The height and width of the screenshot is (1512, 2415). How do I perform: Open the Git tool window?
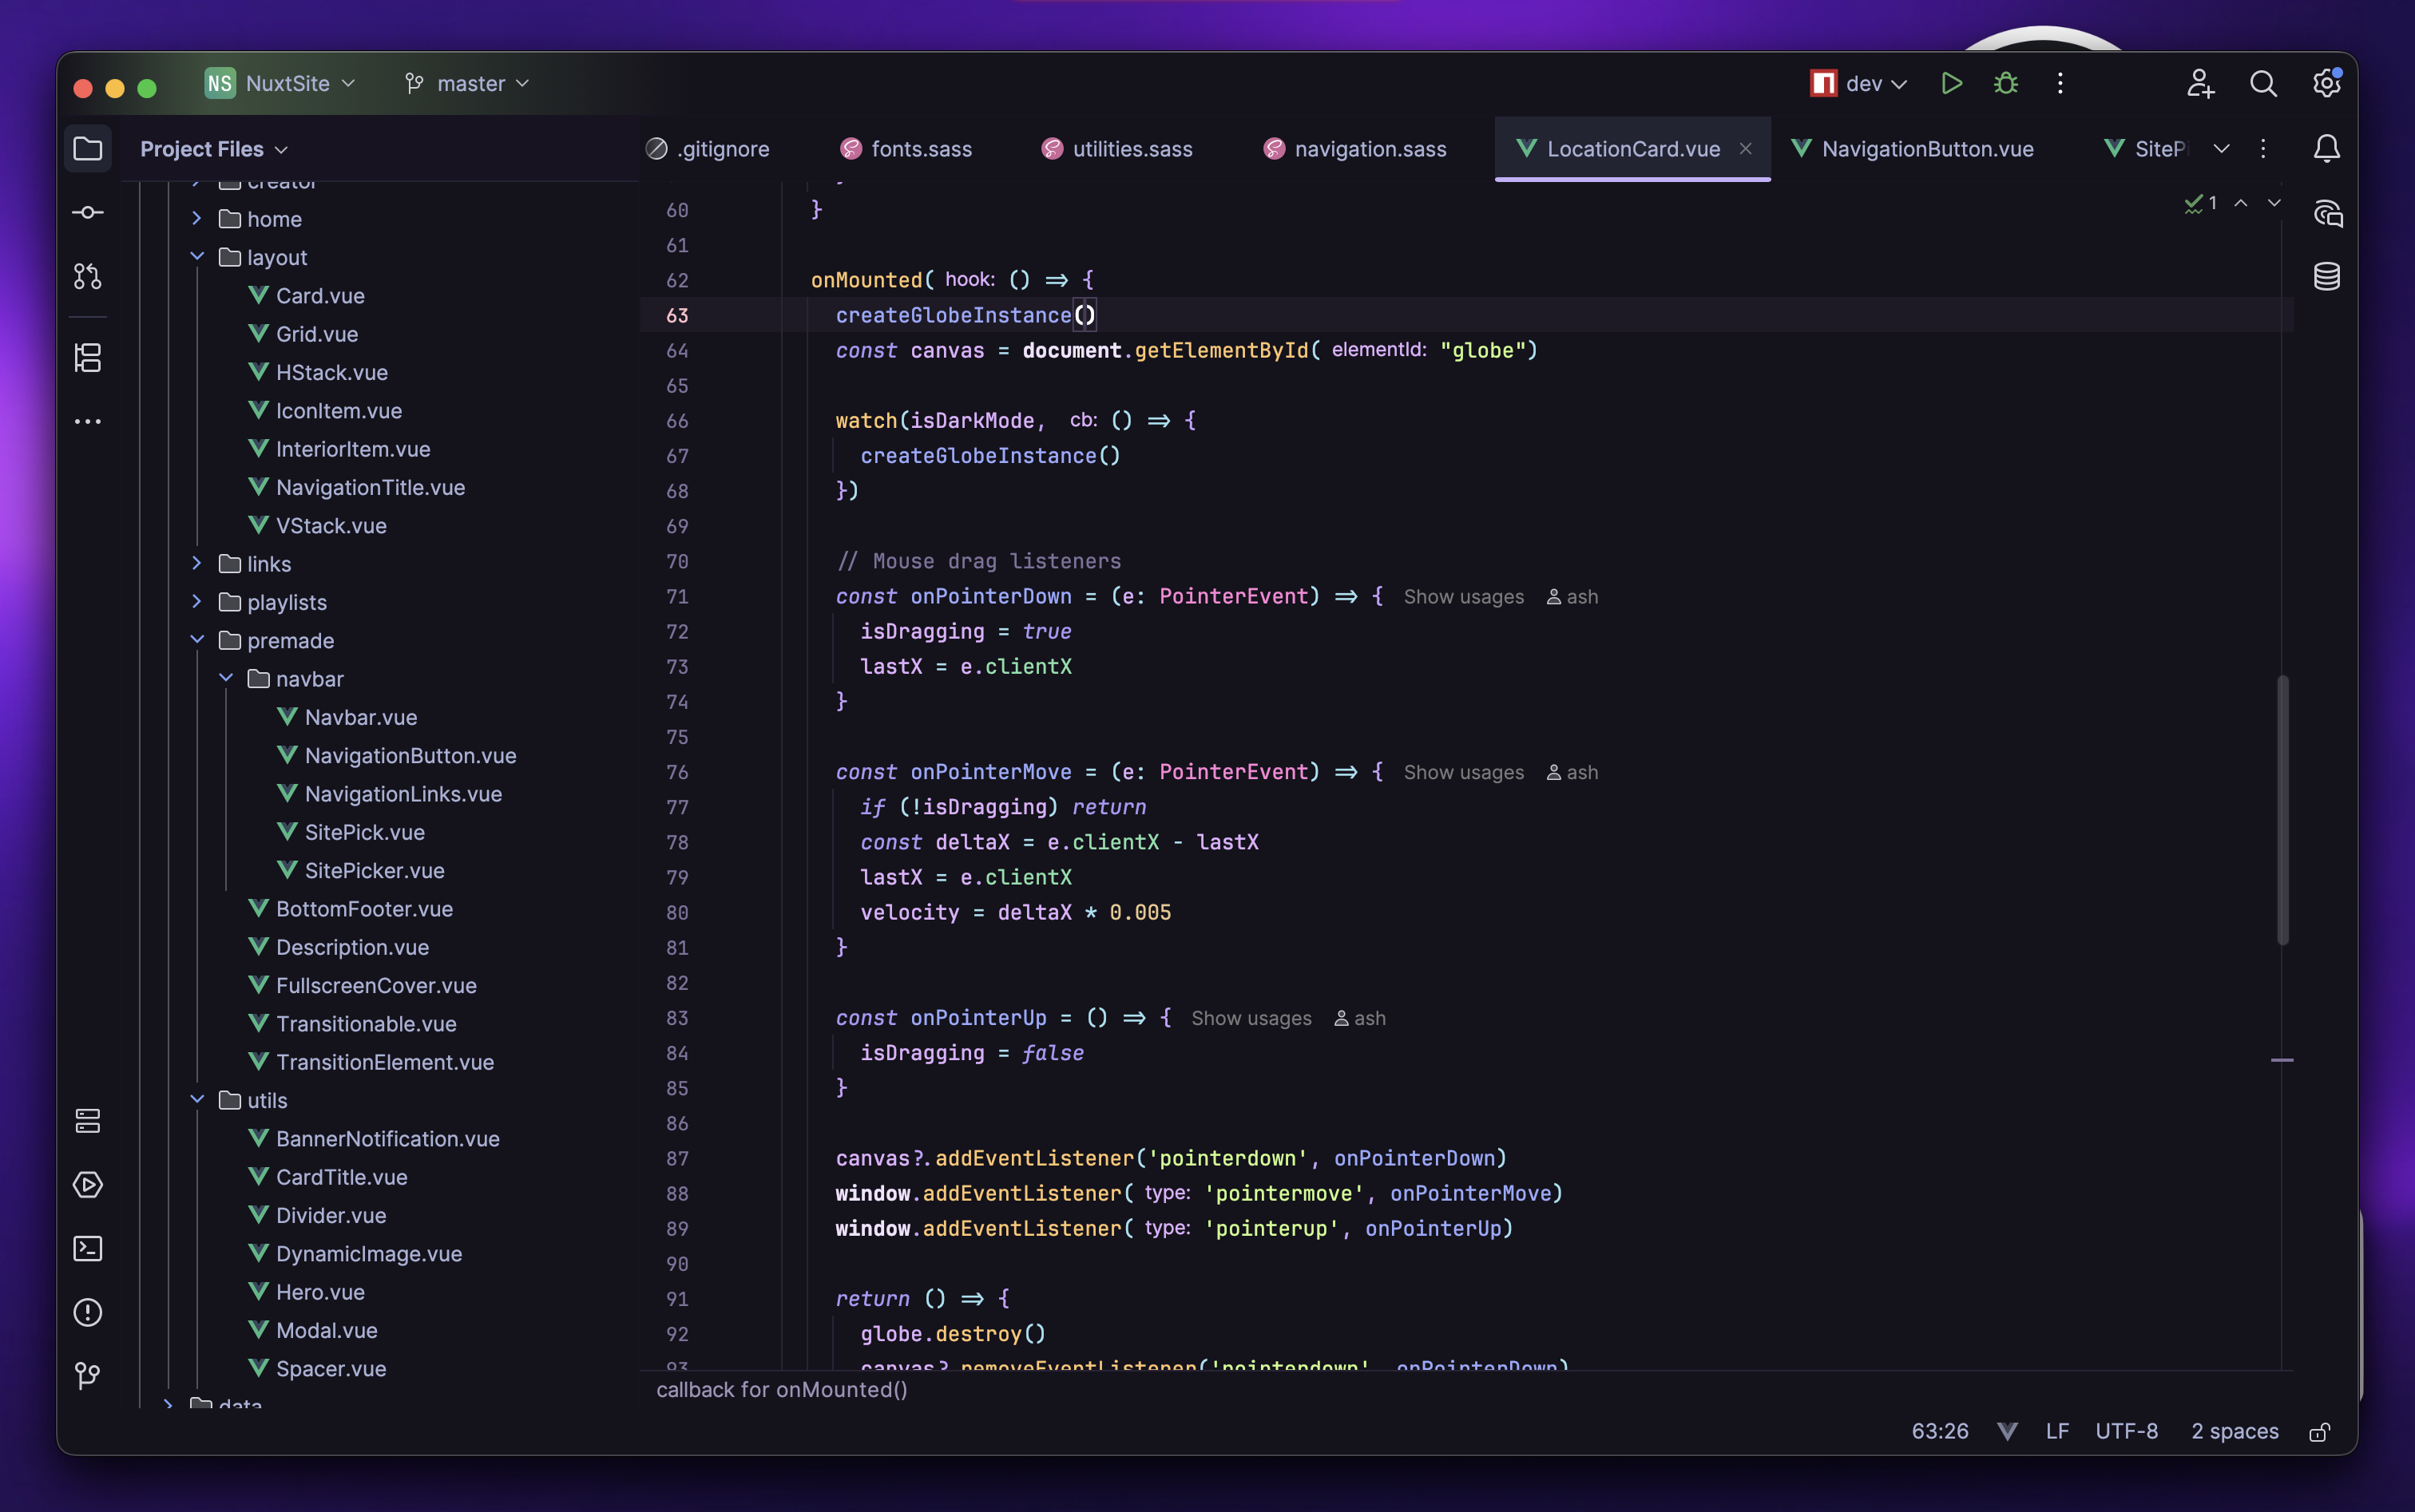pyautogui.click(x=88, y=1376)
